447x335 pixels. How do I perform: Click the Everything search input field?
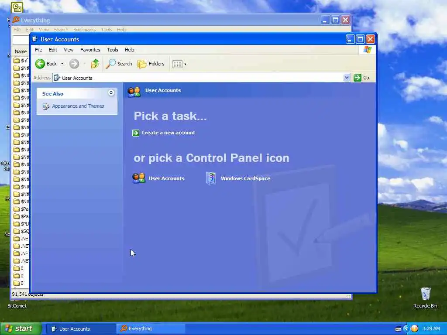click(x=21, y=40)
